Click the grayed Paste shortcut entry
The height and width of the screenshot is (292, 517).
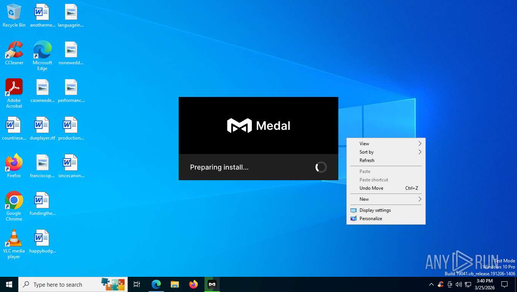pyautogui.click(x=386, y=180)
